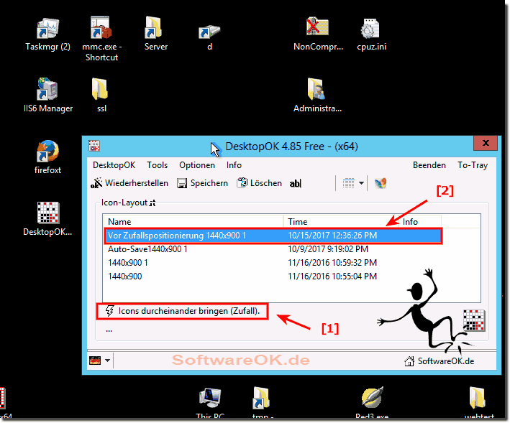Click Speichern to save icon layout
Screen dimensions: 510x423
click(x=202, y=183)
